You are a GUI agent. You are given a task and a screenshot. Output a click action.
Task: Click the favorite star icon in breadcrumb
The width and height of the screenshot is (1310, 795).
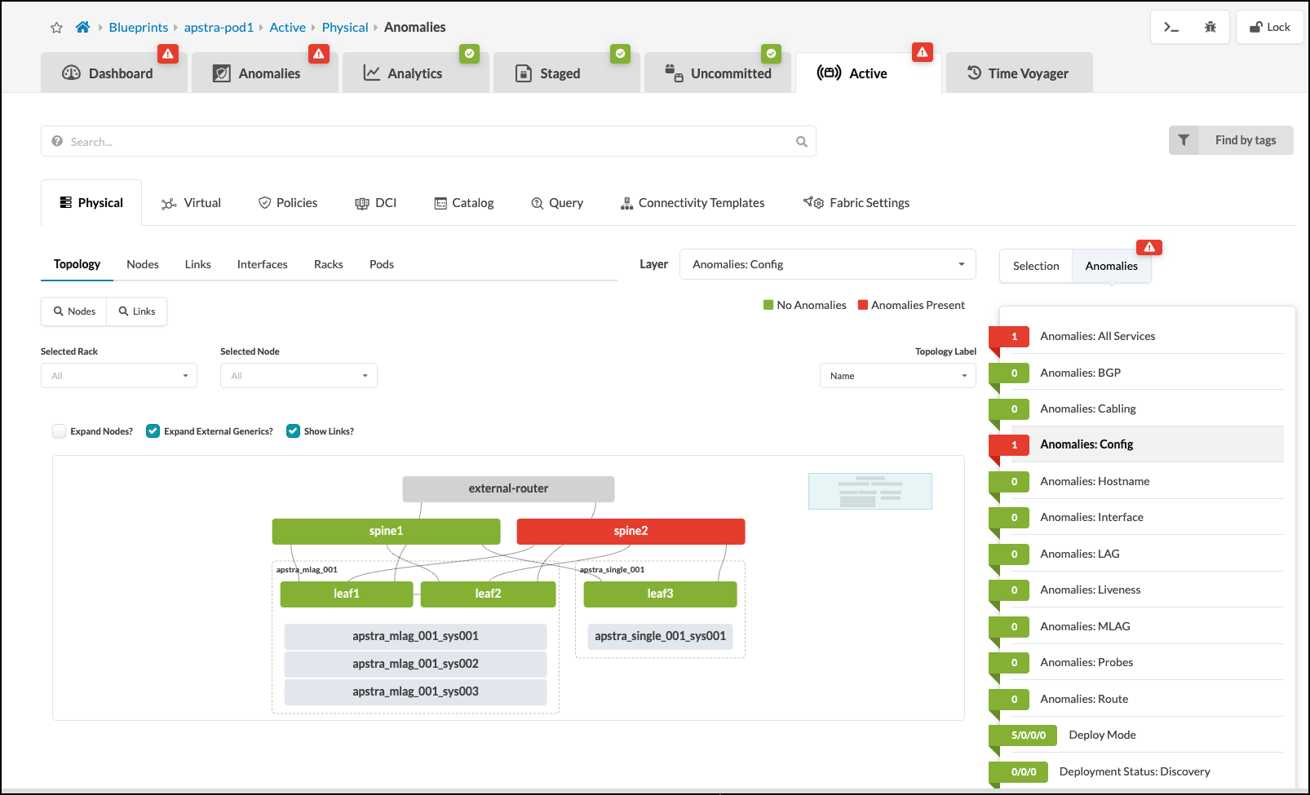56,28
